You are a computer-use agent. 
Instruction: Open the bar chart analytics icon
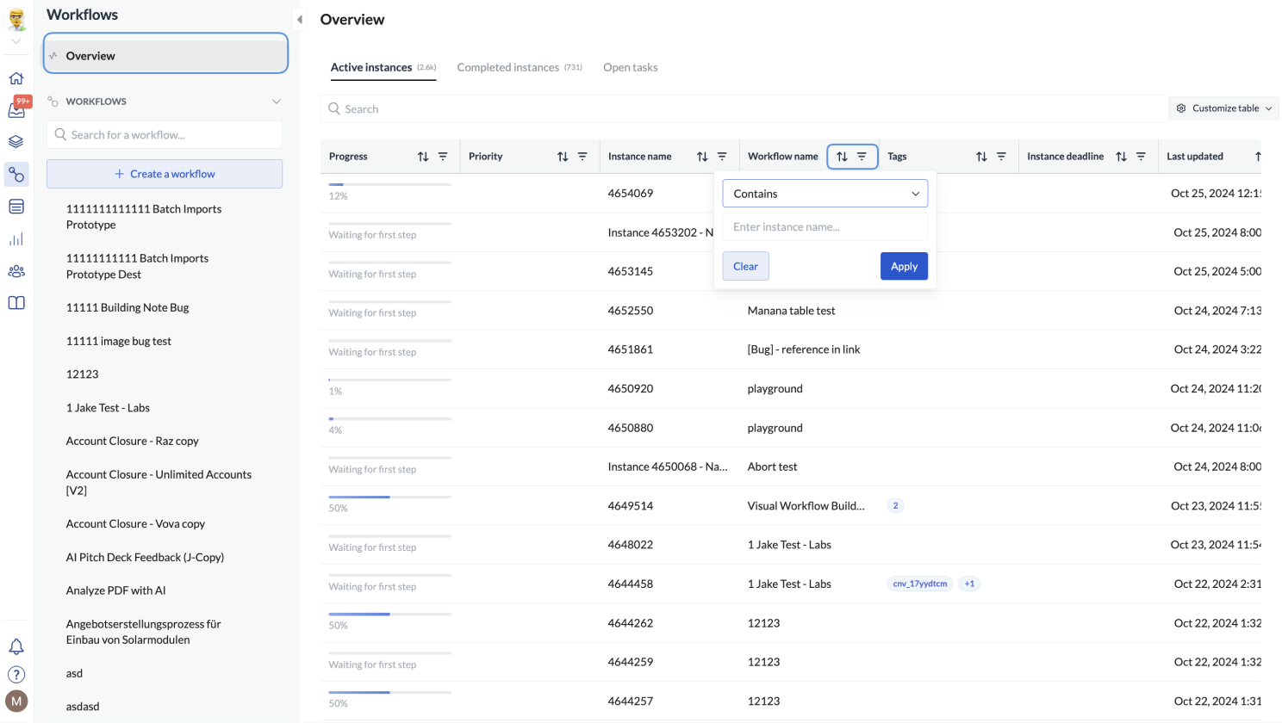[16, 239]
